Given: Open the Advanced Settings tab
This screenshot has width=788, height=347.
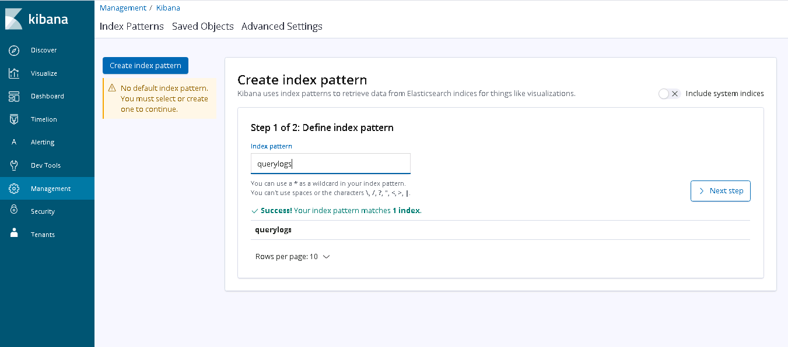Looking at the screenshot, I should (x=282, y=26).
